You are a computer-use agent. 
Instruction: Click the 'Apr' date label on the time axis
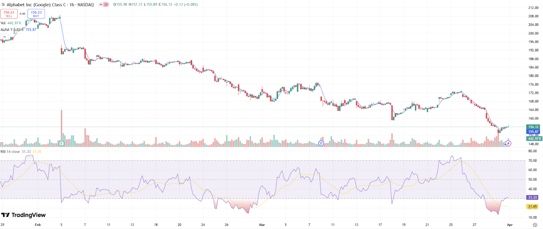[x=510, y=225]
